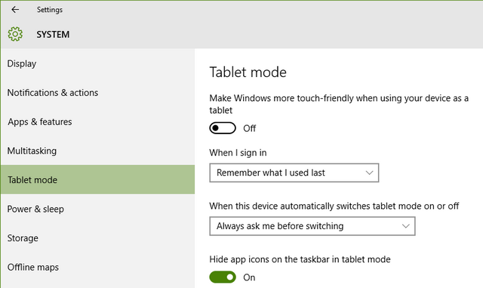Go to Offline maps
483x288 pixels.
(97, 267)
